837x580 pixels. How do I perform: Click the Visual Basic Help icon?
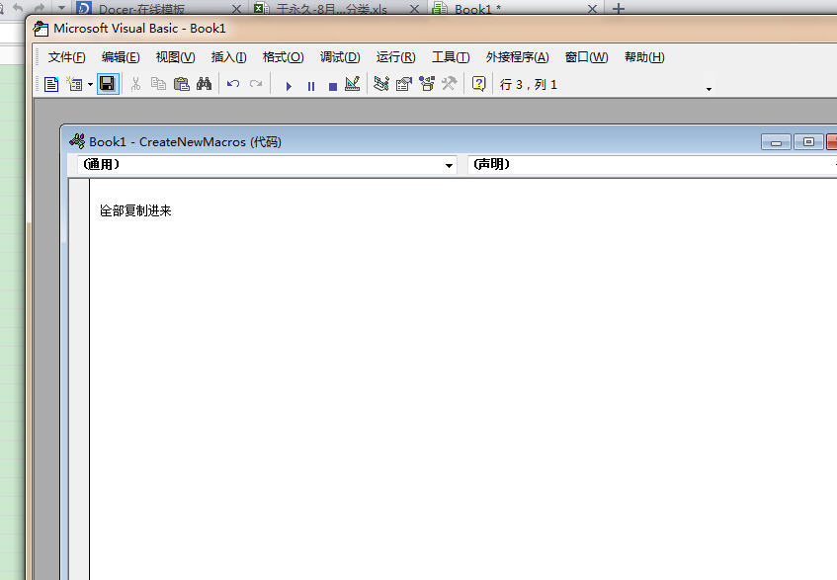478,85
